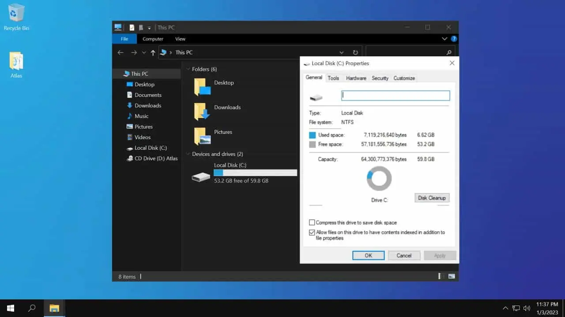Screen dimensions: 565x317
Task: Open the Security tab in Properties
Action: point(380,78)
